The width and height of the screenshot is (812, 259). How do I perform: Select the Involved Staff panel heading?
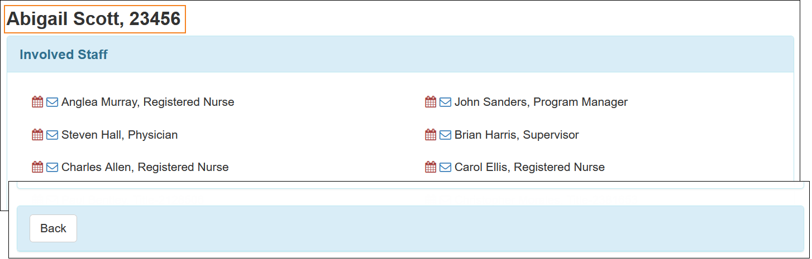64,55
